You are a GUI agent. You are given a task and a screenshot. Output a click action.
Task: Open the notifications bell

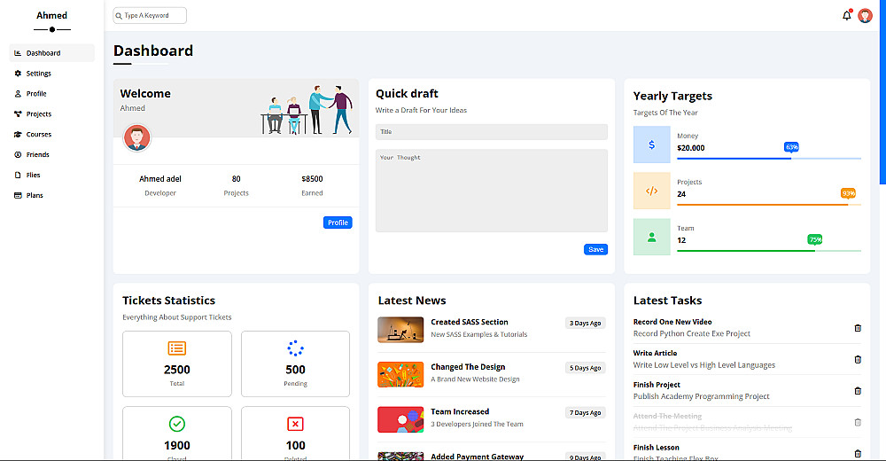pyautogui.click(x=846, y=15)
